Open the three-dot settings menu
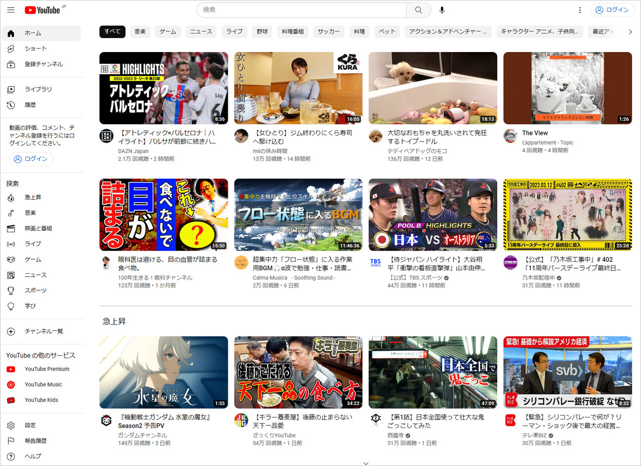The image size is (641, 466). coord(580,10)
